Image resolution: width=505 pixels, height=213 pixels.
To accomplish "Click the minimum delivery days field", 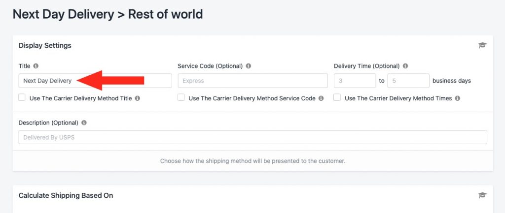I will pos(355,81).
